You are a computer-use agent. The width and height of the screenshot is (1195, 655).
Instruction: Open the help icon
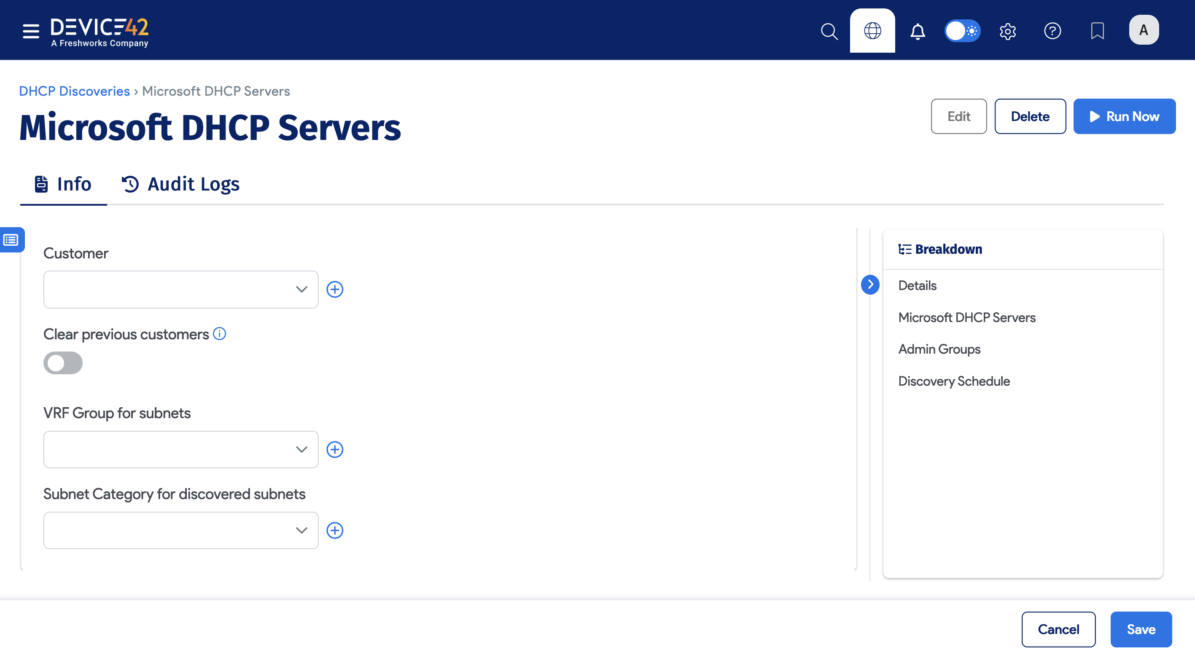tap(1052, 31)
